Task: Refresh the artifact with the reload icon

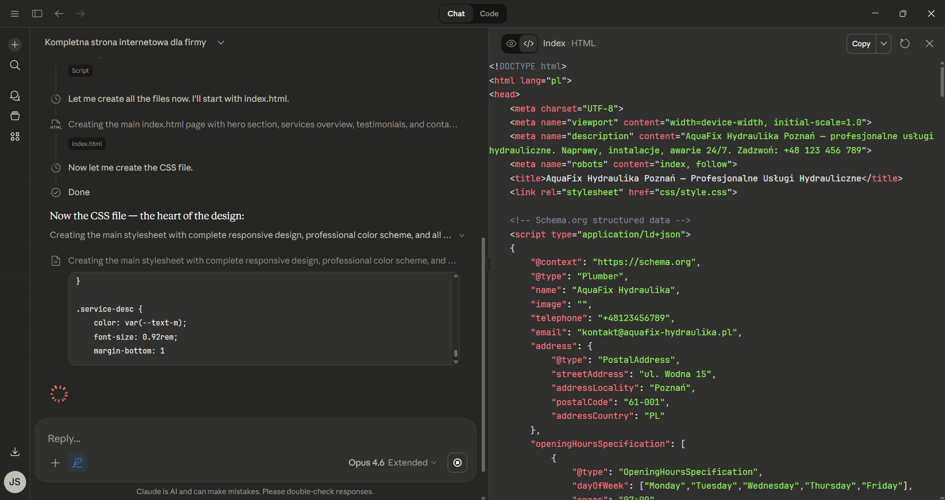Action: point(905,43)
